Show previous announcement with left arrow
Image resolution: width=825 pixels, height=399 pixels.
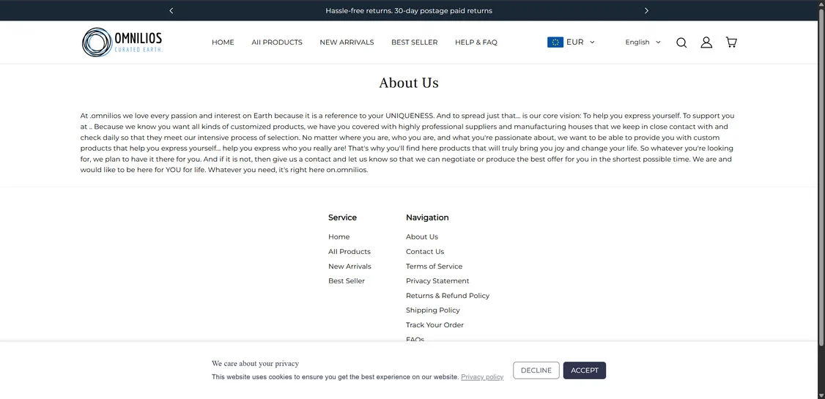[x=171, y=10]
